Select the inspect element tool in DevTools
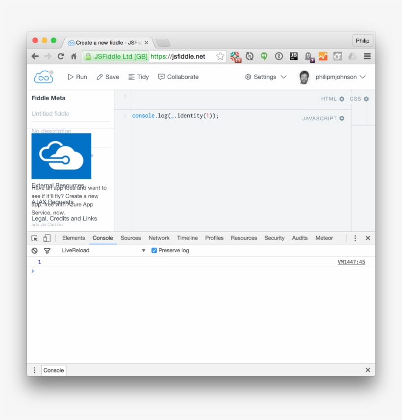402x420 pixels. 35,237
